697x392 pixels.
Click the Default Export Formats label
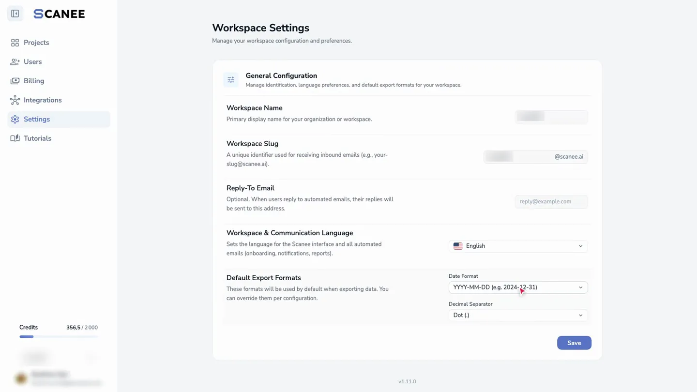tap(264, 278)
